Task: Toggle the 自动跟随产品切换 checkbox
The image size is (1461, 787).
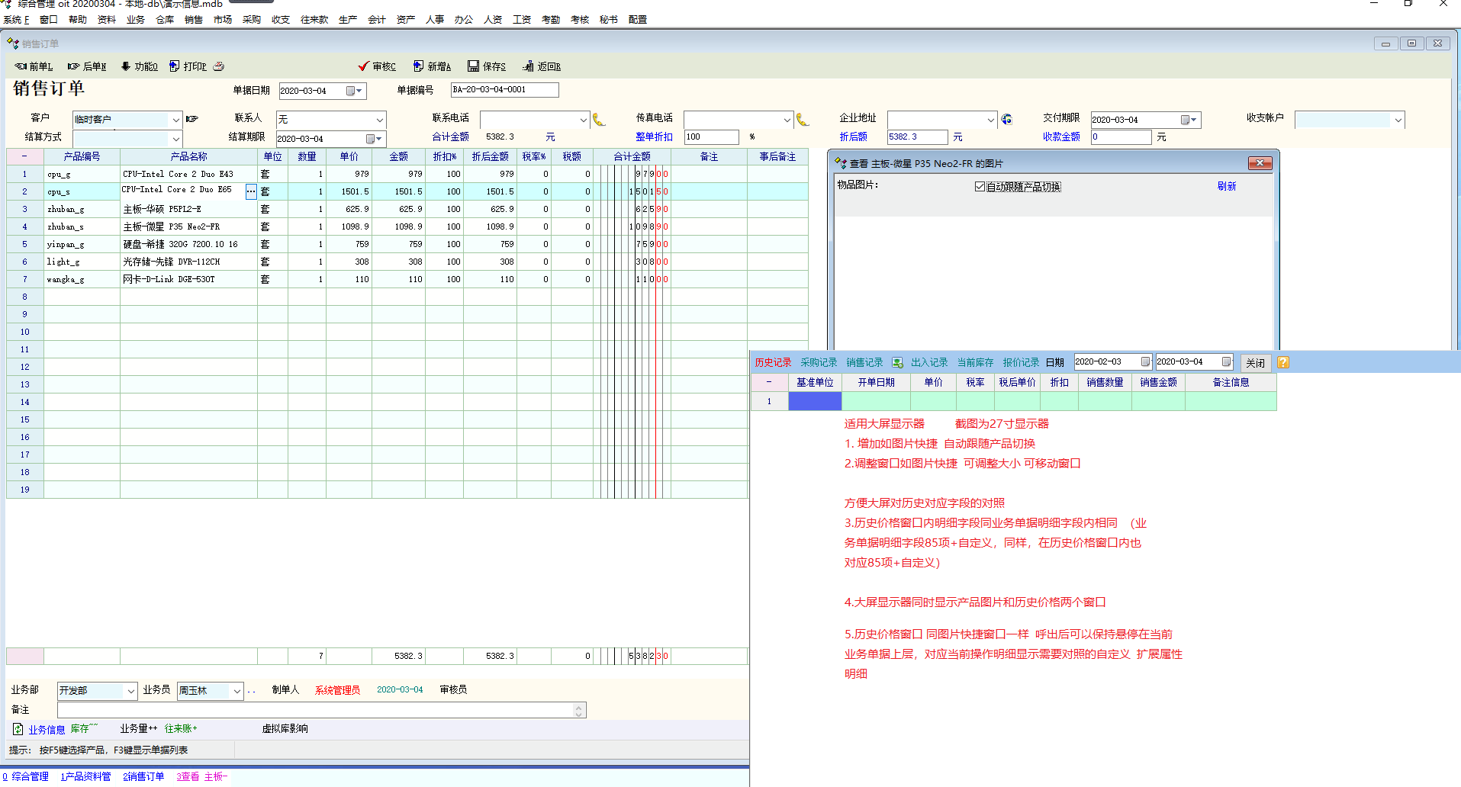Action: click(980, 187)
